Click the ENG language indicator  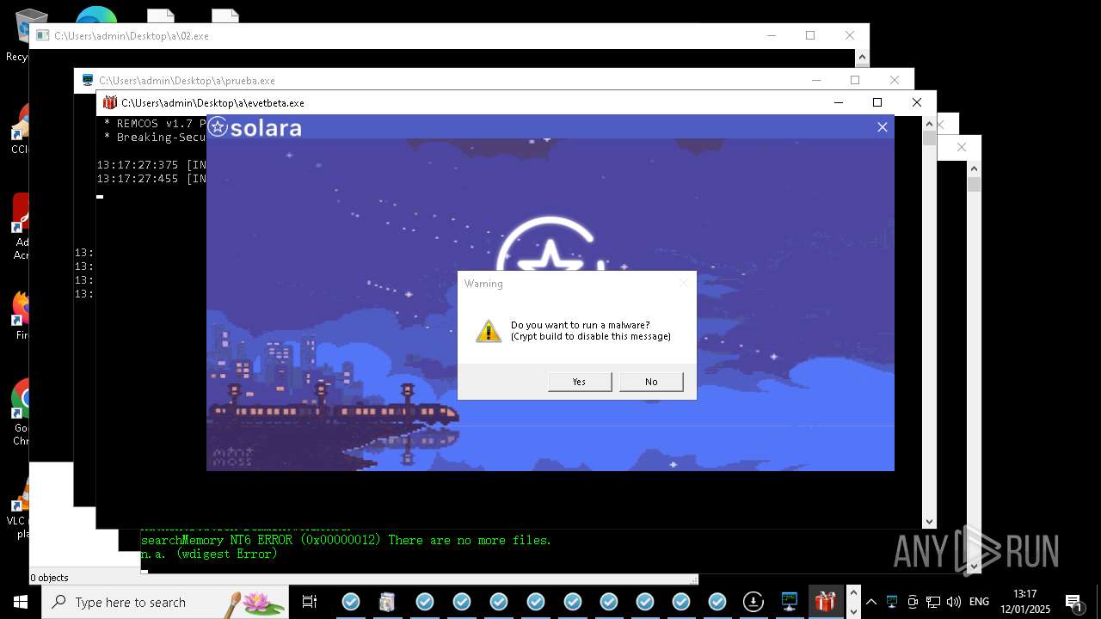(x=979, y=602)
